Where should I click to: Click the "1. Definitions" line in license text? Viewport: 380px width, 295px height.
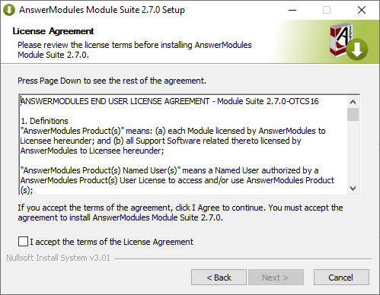point(44,121)
